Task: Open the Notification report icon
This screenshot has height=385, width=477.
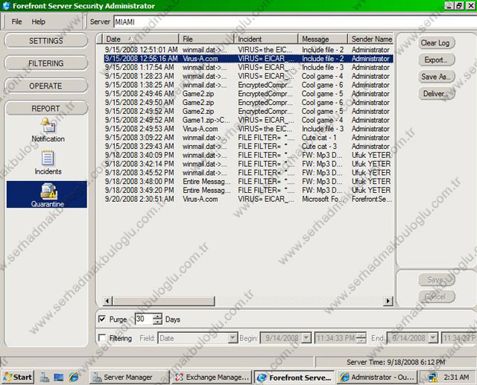Action: click(48, 130)
